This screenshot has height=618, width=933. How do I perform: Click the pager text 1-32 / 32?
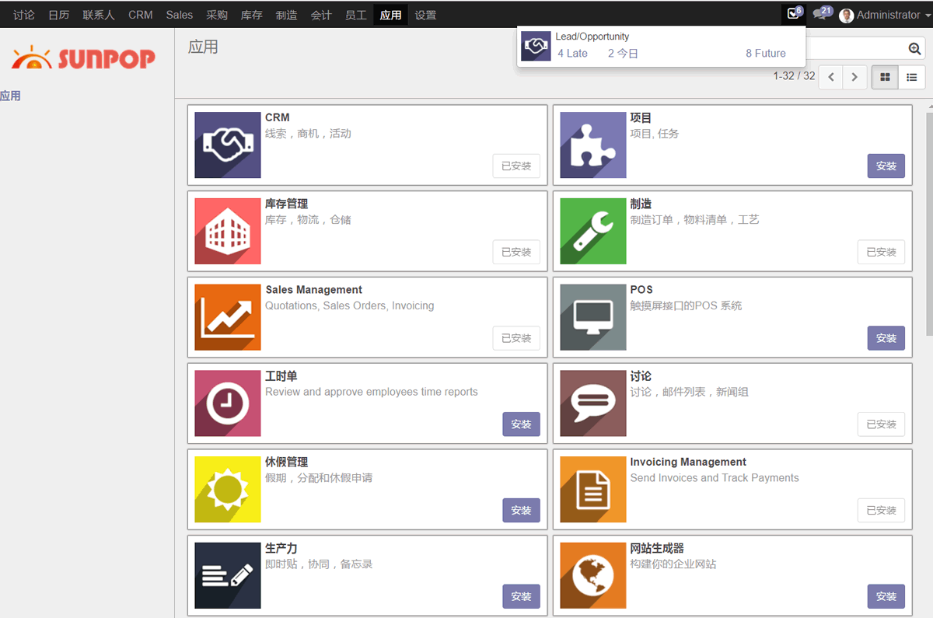coord(794,76)
